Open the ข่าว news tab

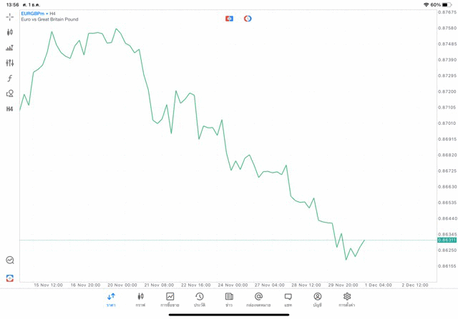(x=229, y=300)
